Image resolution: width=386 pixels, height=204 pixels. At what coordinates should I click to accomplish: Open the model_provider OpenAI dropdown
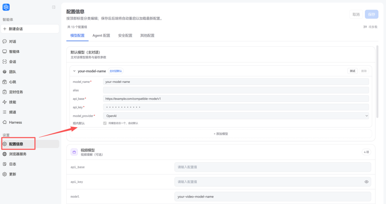(236, 116)
